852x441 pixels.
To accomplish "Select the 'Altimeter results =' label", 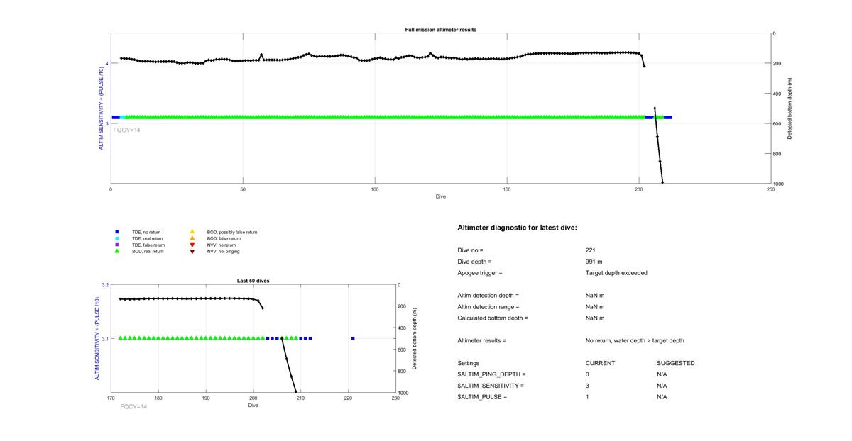I will point(482,341).
